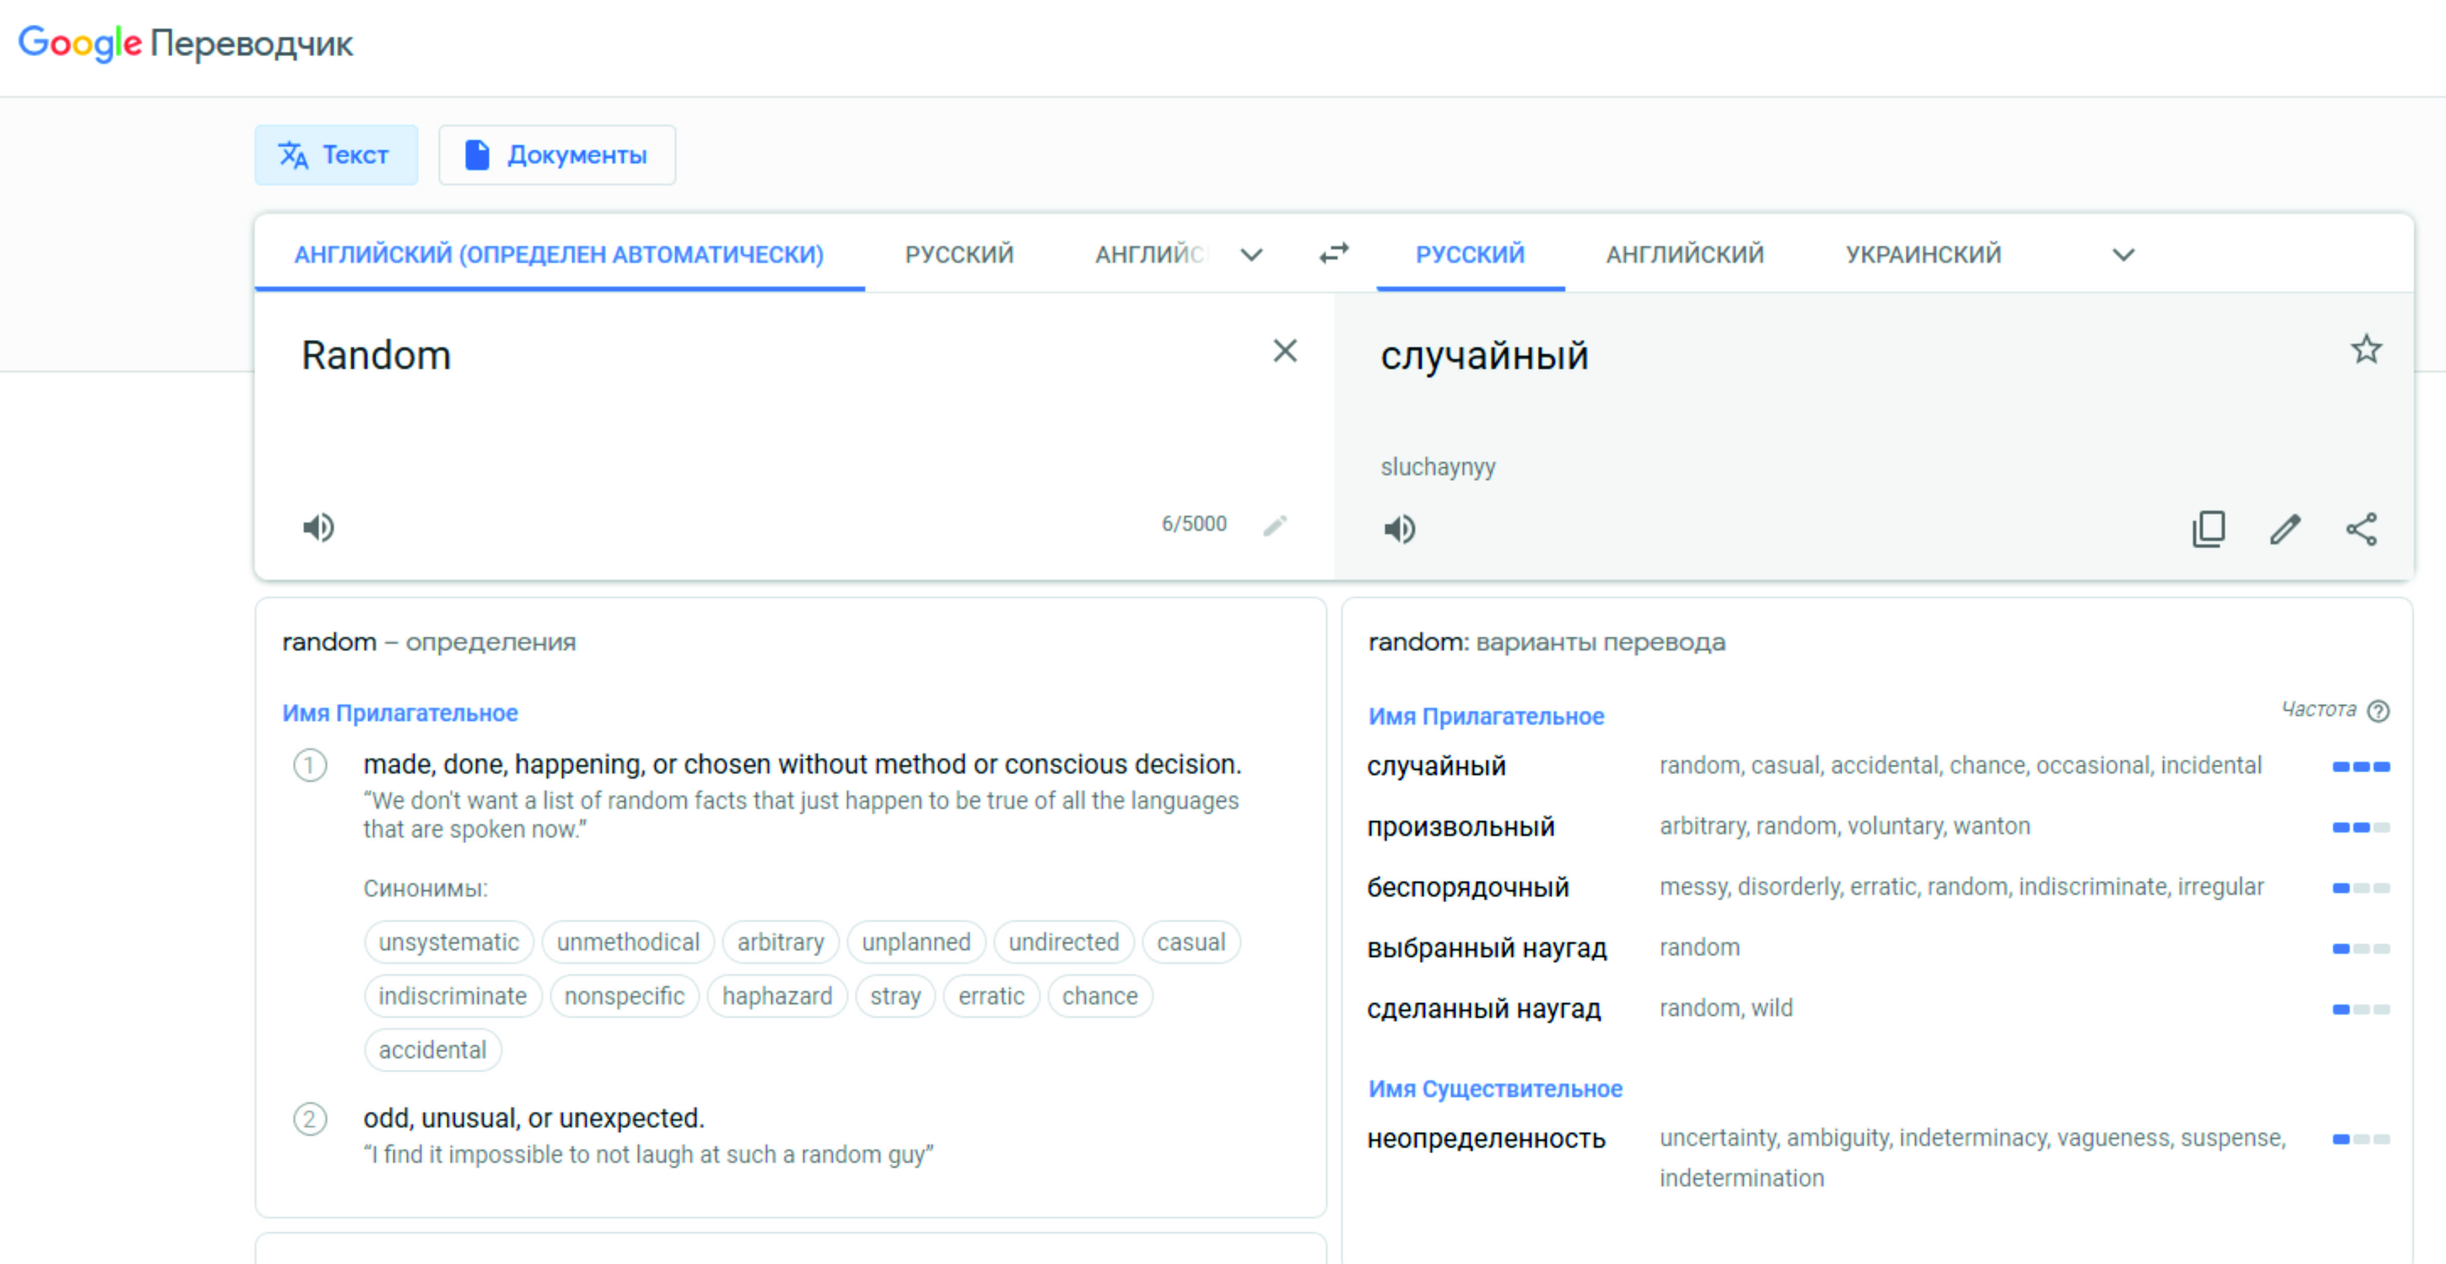The width and height of the screenshot is (2446, 1264).
Task: Click synonym chip 'haphazard'
Action: point(777,996)
